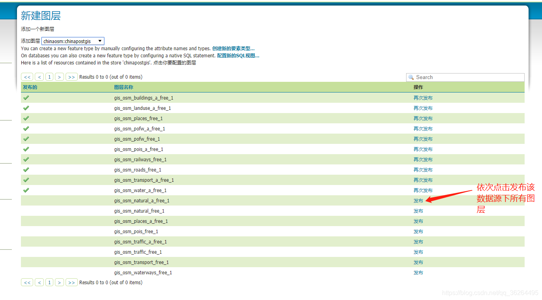Select layer name gis_osm_natural_a_free_1
542x300 pixels.
[x=142, y=201]
